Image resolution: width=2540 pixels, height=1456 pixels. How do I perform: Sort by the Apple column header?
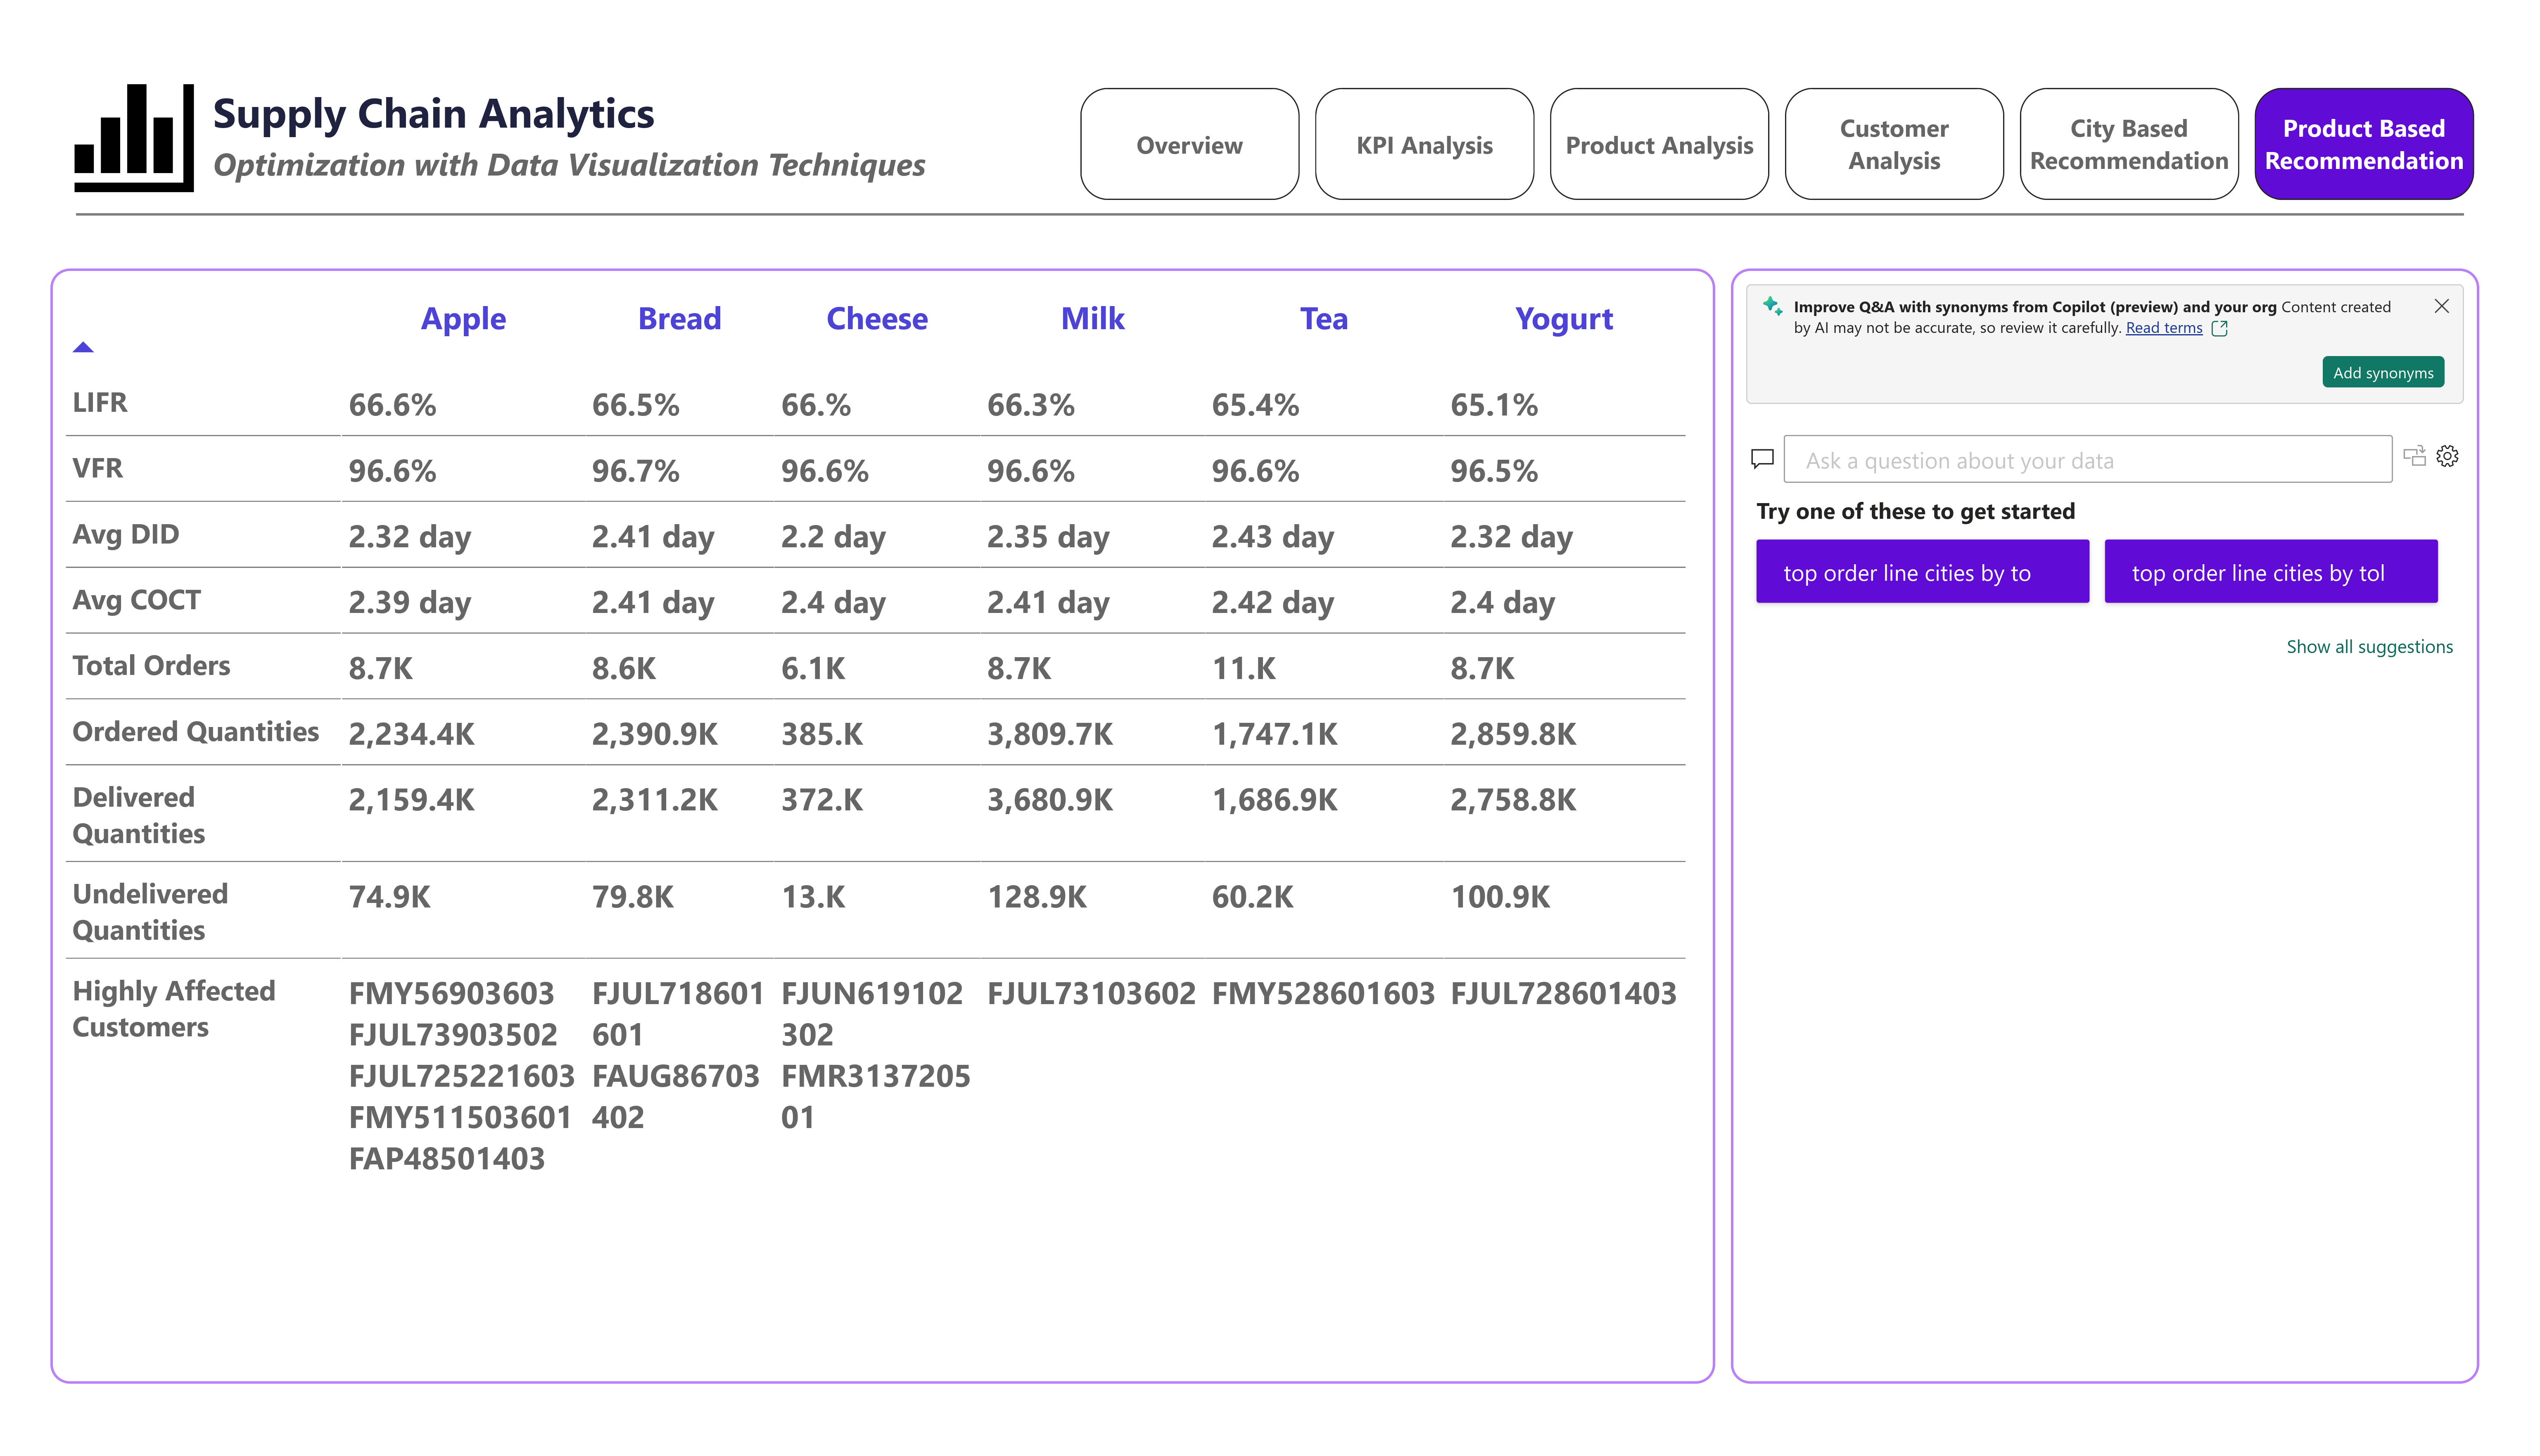463,319
